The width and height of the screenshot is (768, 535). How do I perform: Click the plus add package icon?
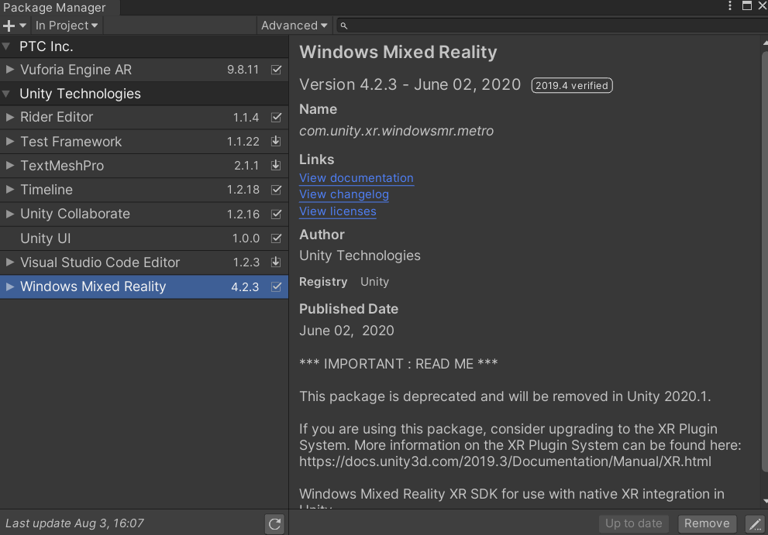pyautogui.click(x=9, y=26)
